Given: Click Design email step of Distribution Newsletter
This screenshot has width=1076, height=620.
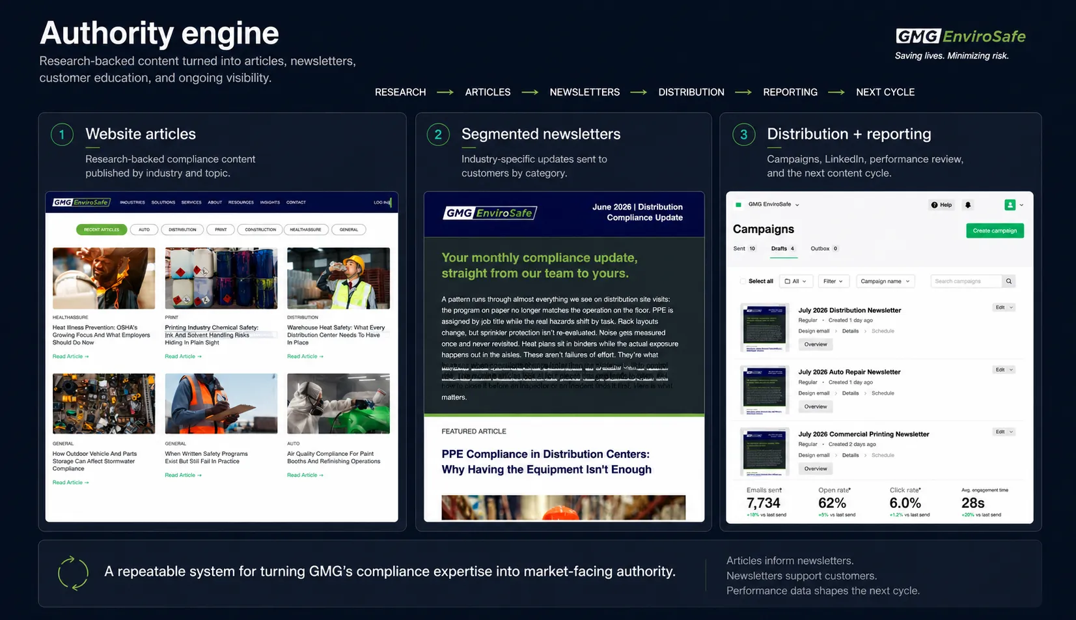Looking at the screenshot, I should coord(814,331).
